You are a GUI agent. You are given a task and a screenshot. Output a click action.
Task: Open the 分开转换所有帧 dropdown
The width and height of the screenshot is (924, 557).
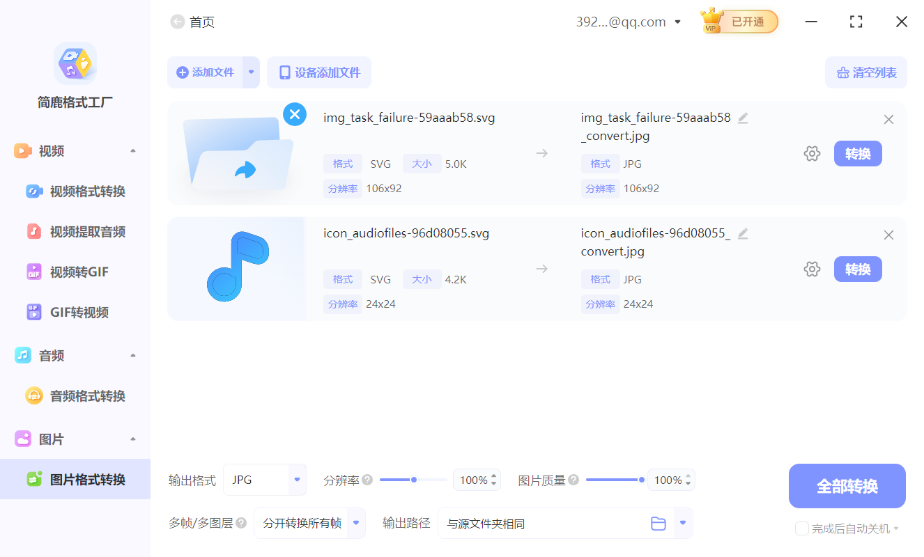[357, 523]
